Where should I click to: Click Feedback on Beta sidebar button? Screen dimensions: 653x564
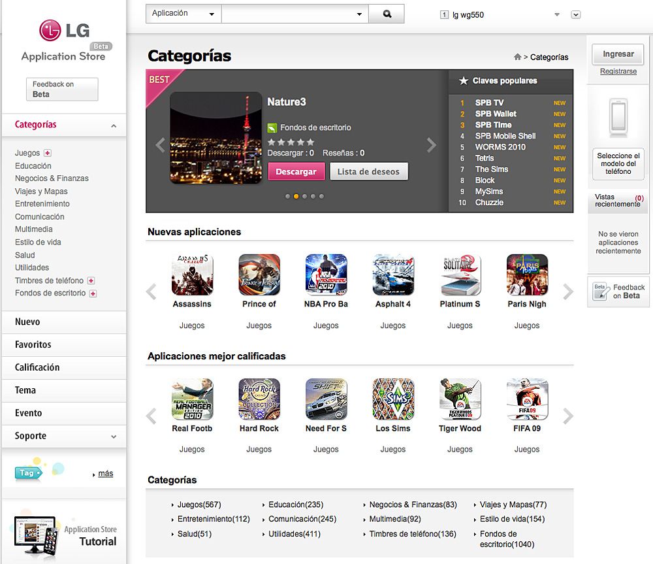tap(62, 89)
